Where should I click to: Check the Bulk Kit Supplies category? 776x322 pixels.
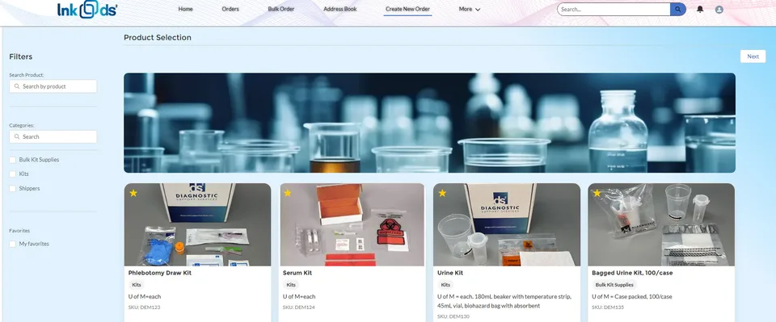pos(13,160)
